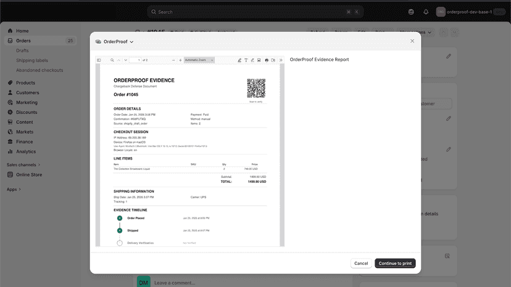Click the Order #1045 heading in PDF

(x=126, y=95)
